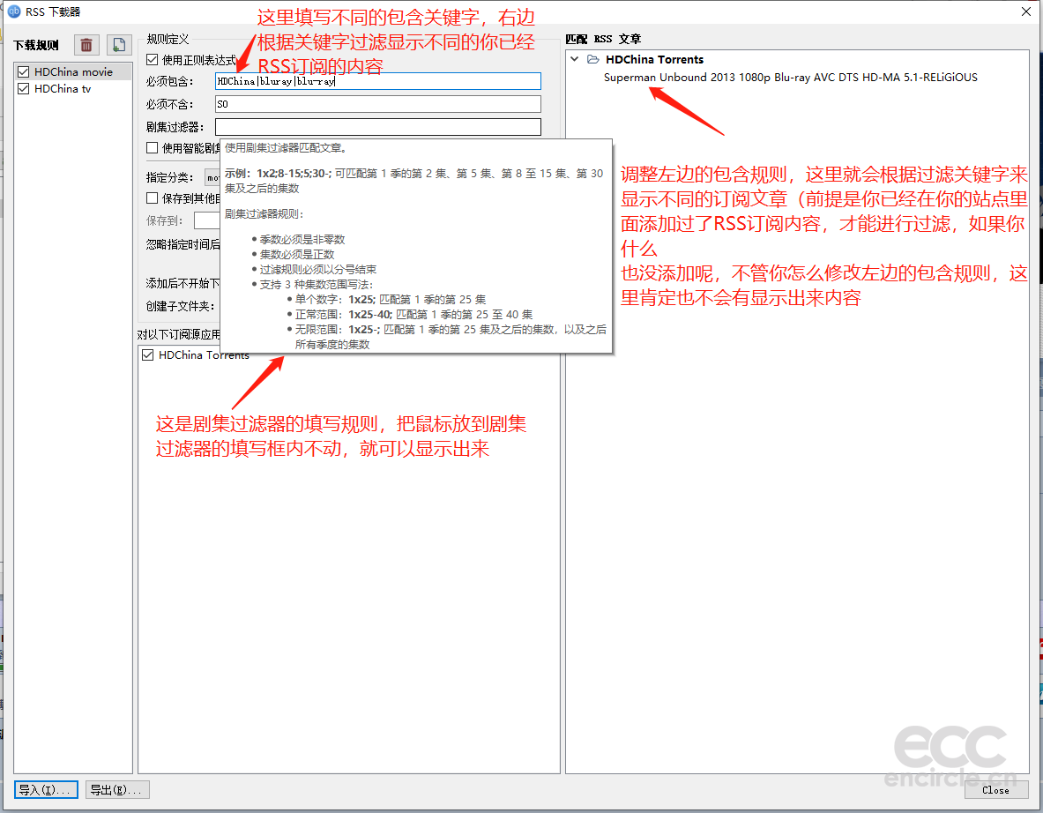The height and width of the screenshot is (813, 1043).
Task: Click the add new rule icon
Action: pyautogui.click(x=118, y=45)
